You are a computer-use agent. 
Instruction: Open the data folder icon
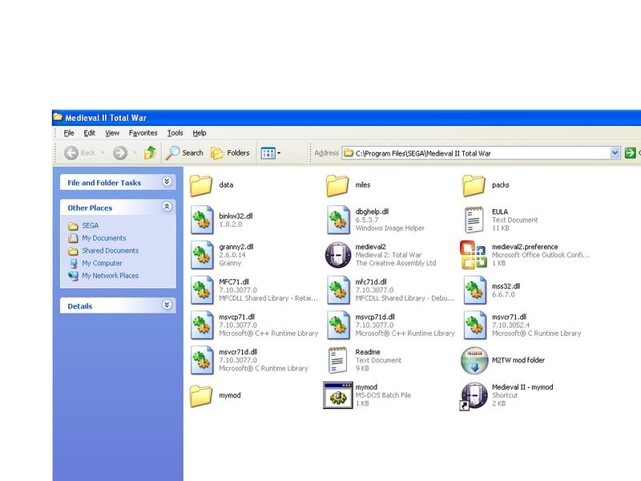[x=201, y=185]
